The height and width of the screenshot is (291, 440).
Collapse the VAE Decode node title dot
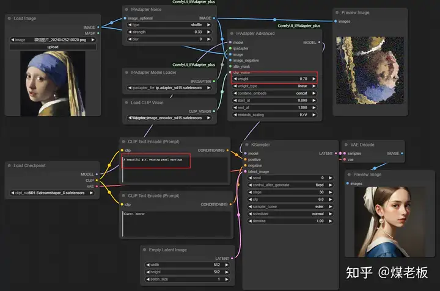tap(346, 145)
